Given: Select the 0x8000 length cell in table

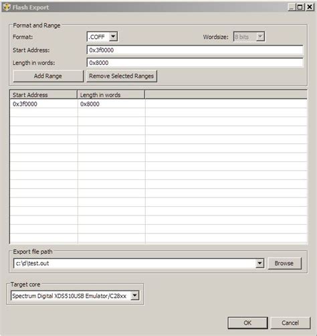Looking at the screenshot, I should pyautogui.click(x=112, y=104).
